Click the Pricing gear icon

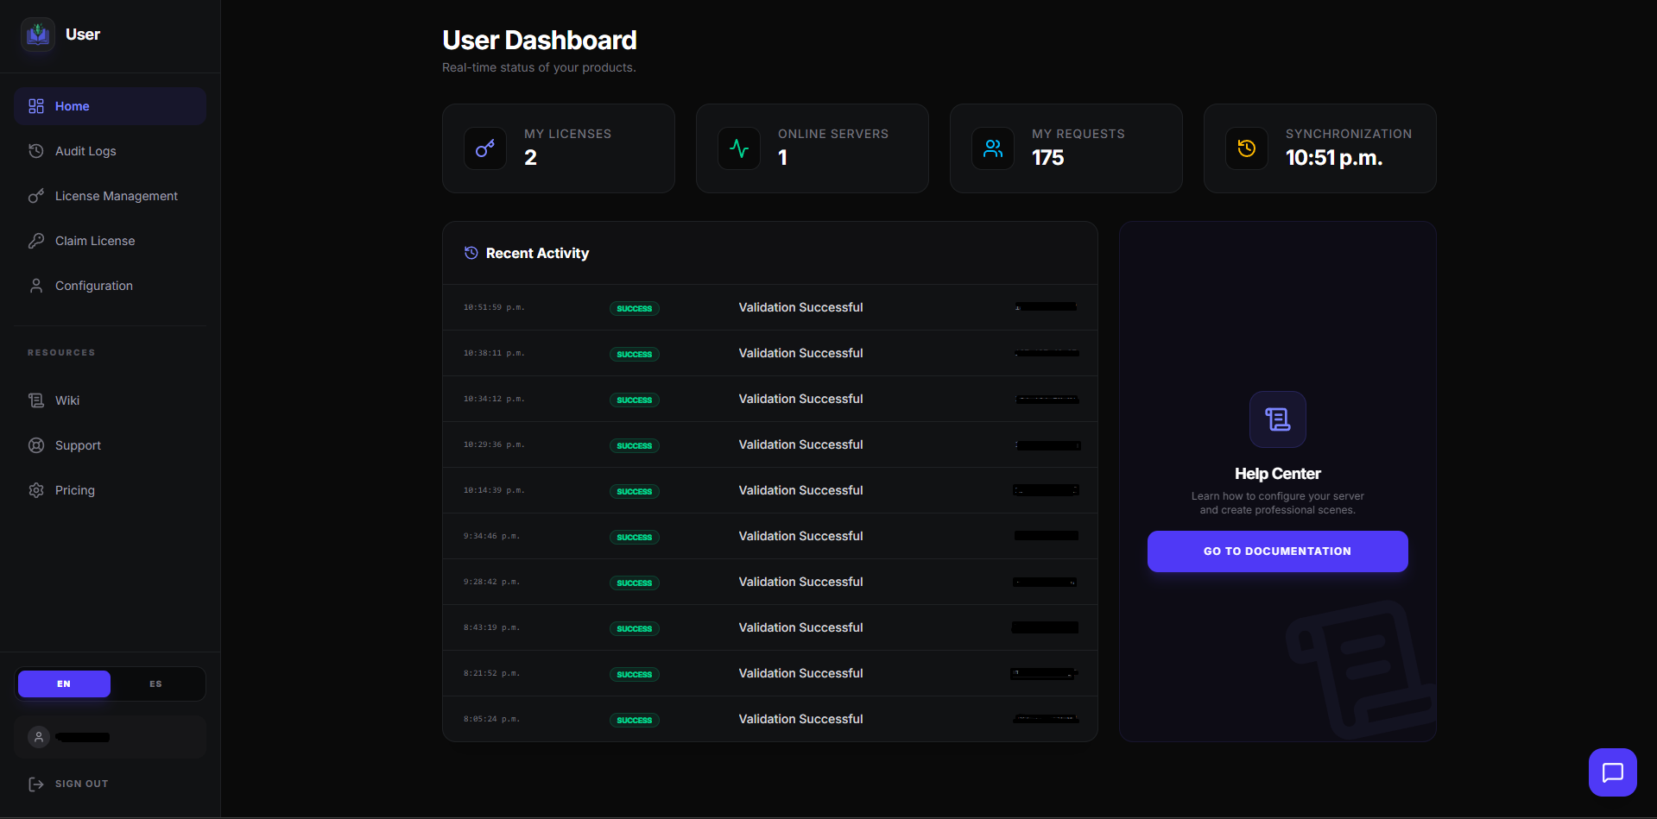36,490
